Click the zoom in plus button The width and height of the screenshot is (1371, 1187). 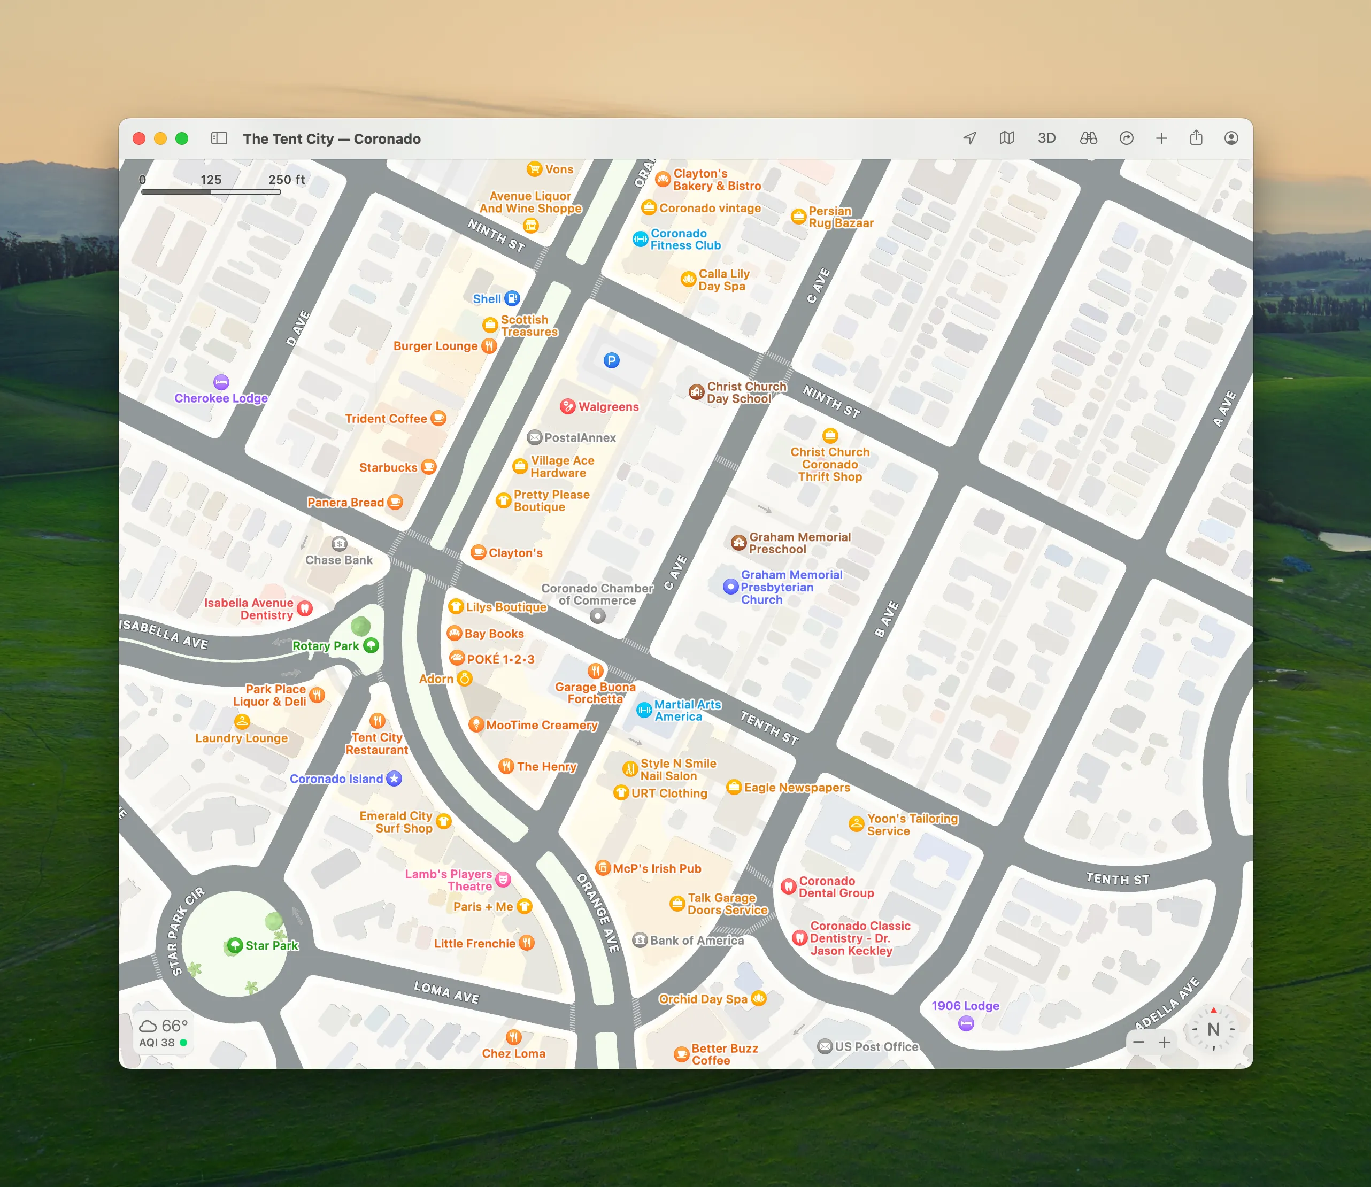(1164, 1042)
